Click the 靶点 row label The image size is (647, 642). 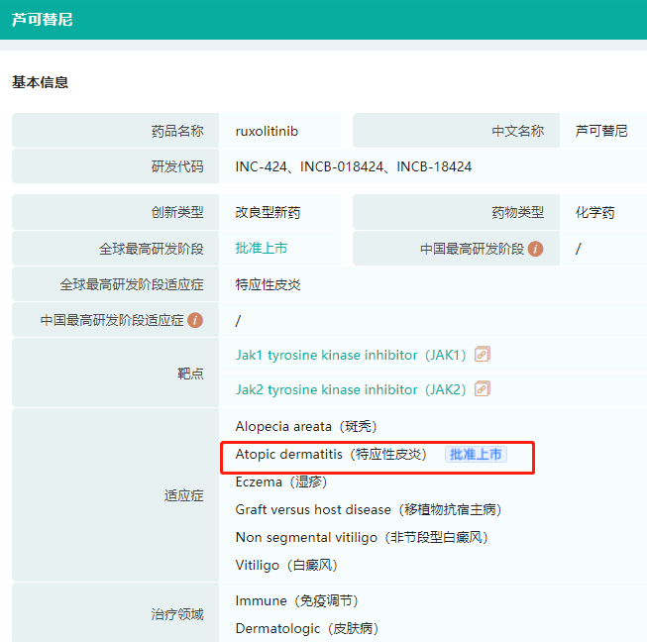190,374
